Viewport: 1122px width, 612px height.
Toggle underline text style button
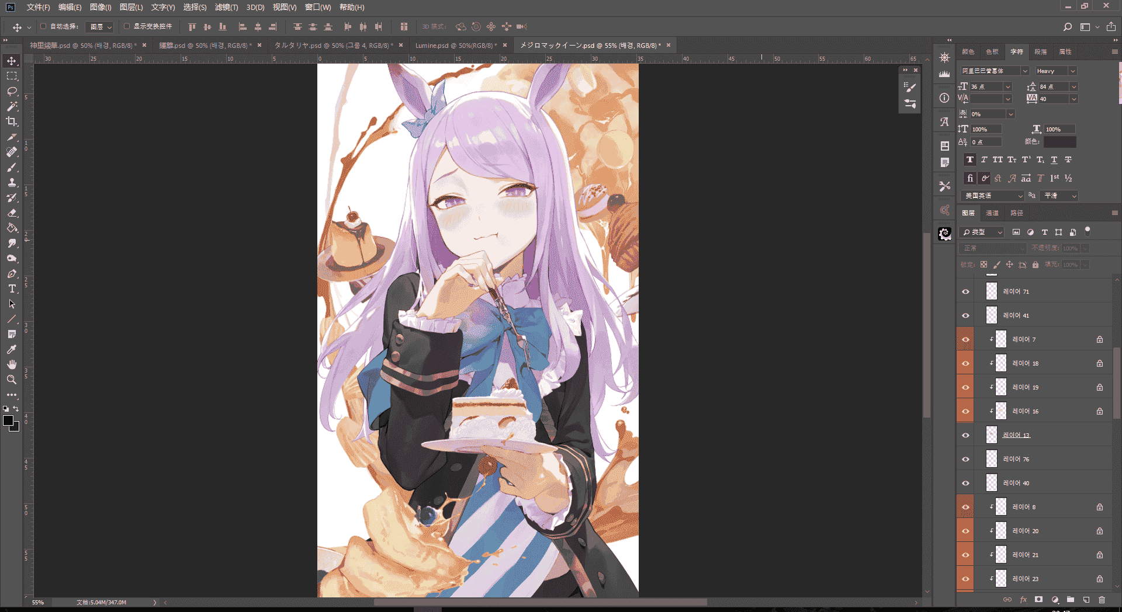(1054, 159)
